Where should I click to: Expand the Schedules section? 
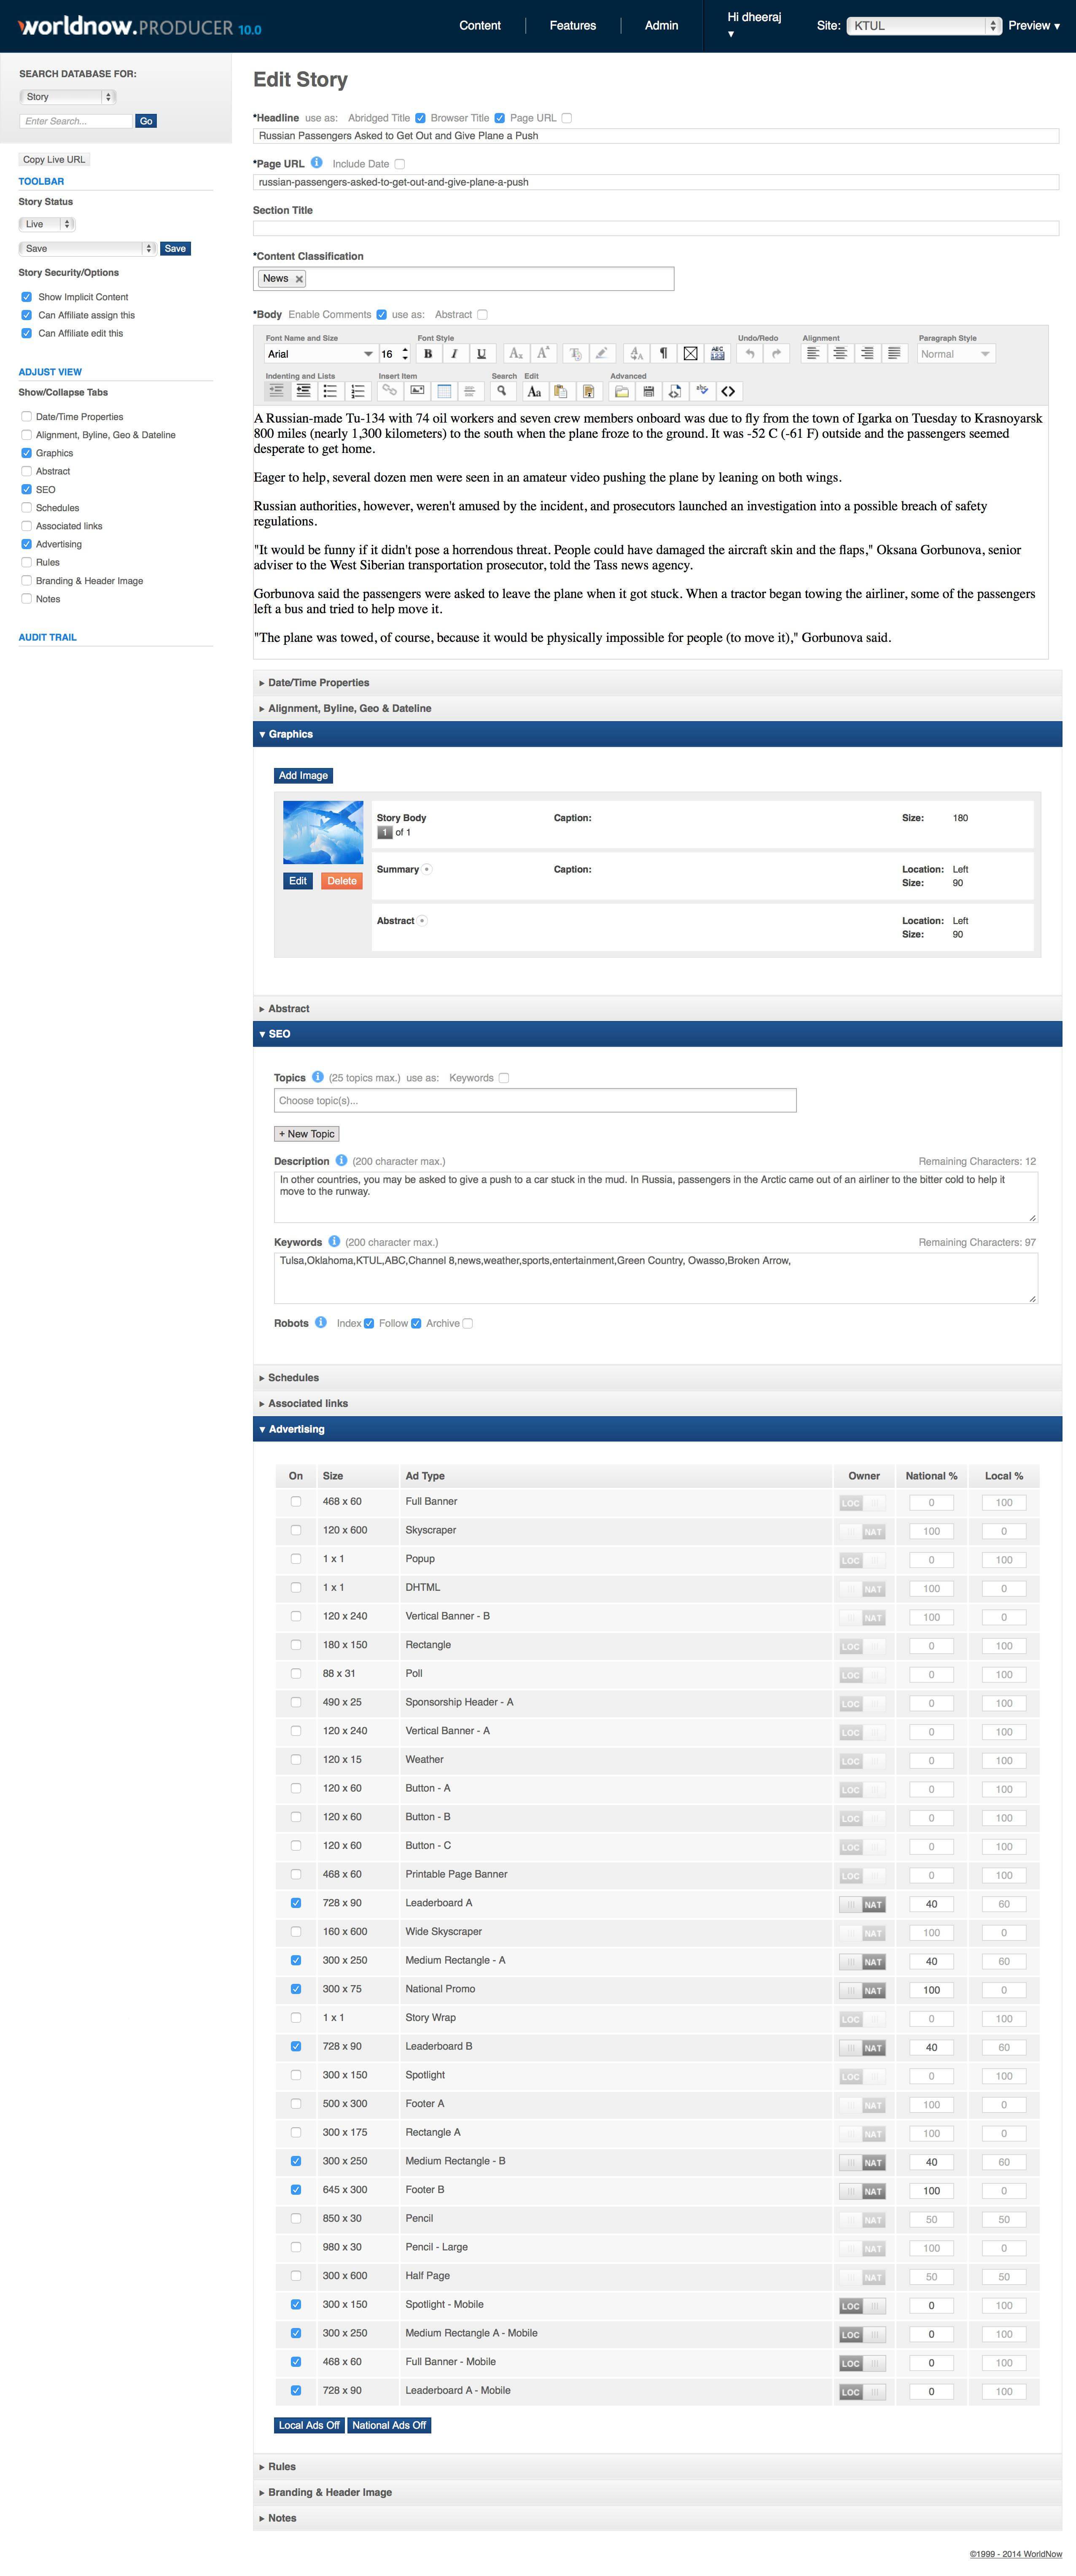click(657, 1378)
